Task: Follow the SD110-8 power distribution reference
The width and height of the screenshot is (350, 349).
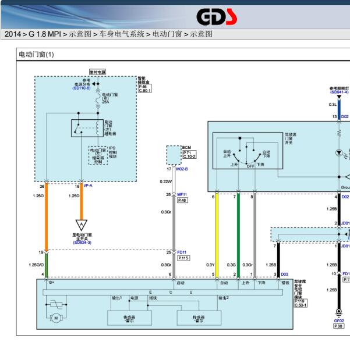Action: 82,88
